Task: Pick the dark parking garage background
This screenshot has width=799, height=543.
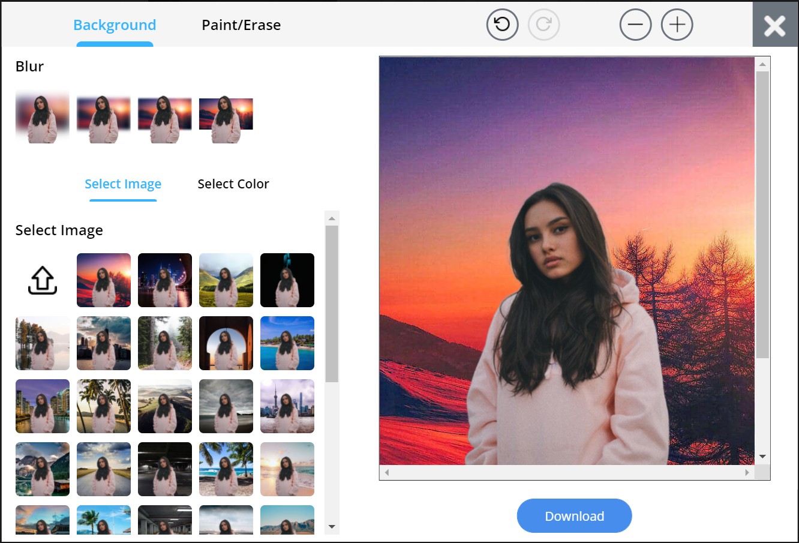Action: pos(165,469)
